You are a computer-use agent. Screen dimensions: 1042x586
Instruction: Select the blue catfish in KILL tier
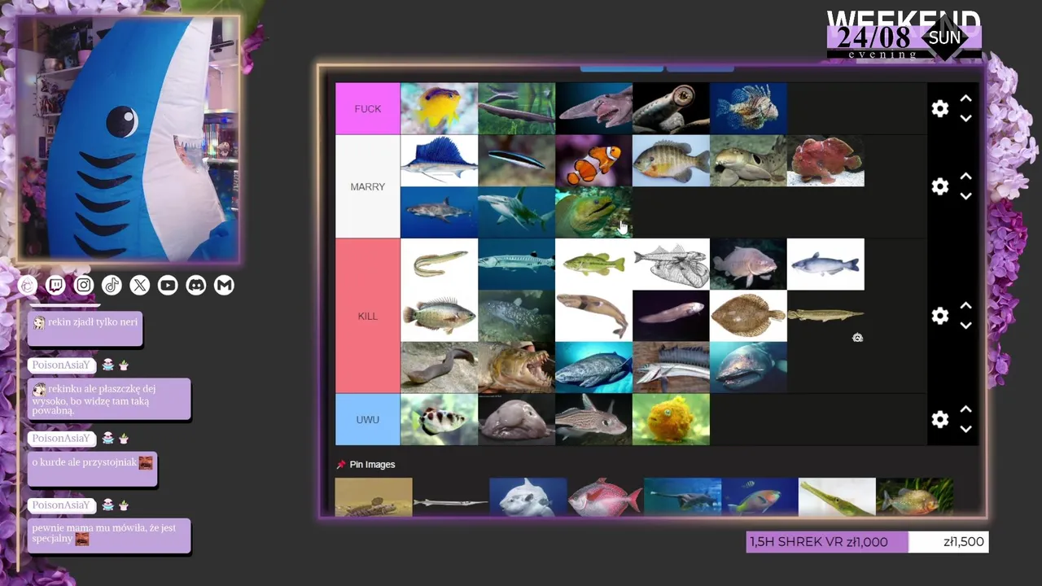825,264
